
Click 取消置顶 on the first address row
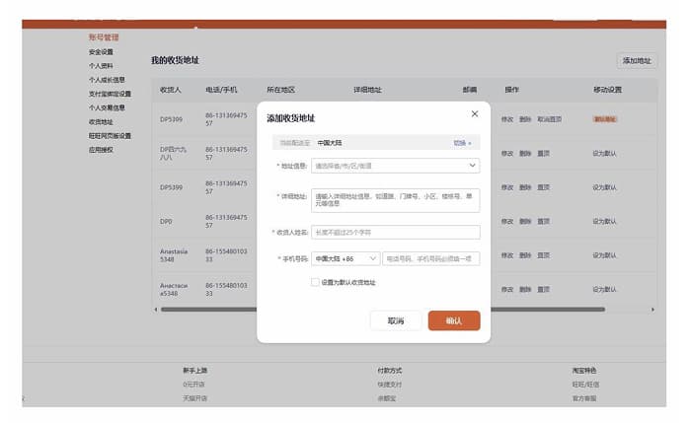[550, 119]
